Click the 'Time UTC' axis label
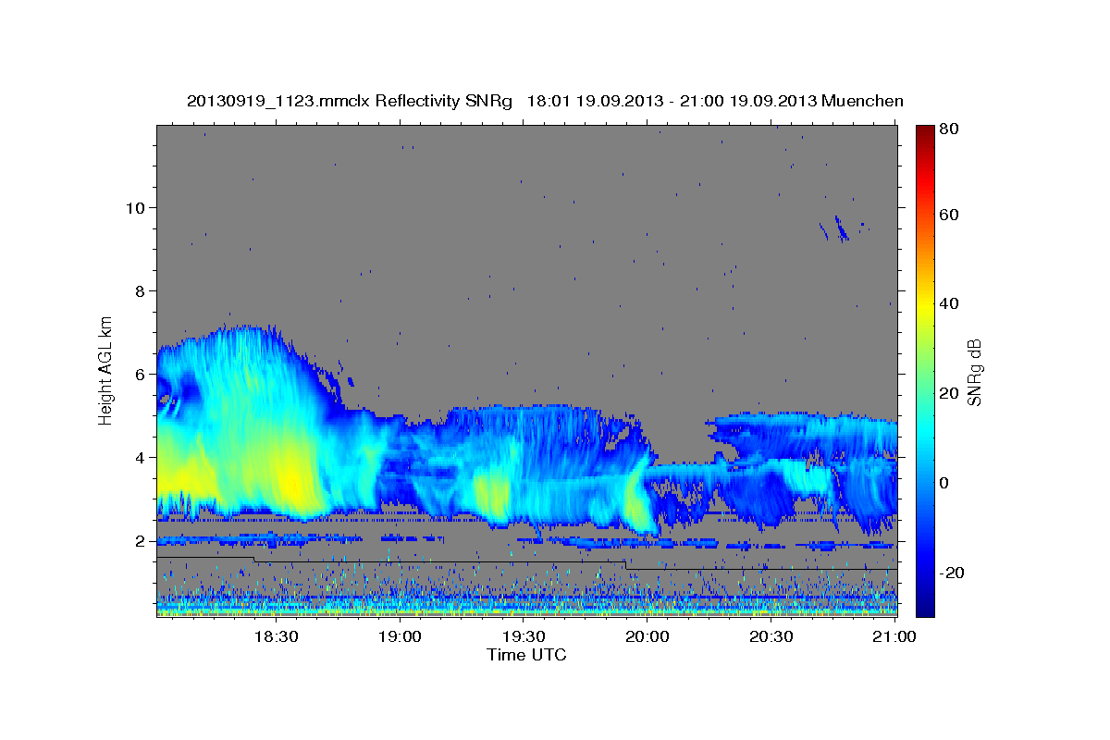Image resolution: width=1110 pixels, height=740 pixels. 526,656
